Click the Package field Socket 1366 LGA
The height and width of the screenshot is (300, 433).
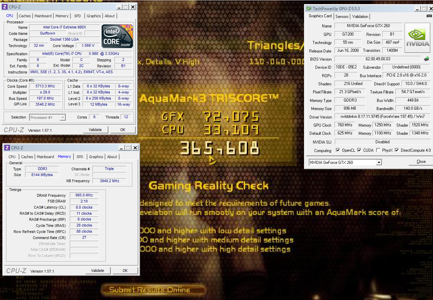65,39
